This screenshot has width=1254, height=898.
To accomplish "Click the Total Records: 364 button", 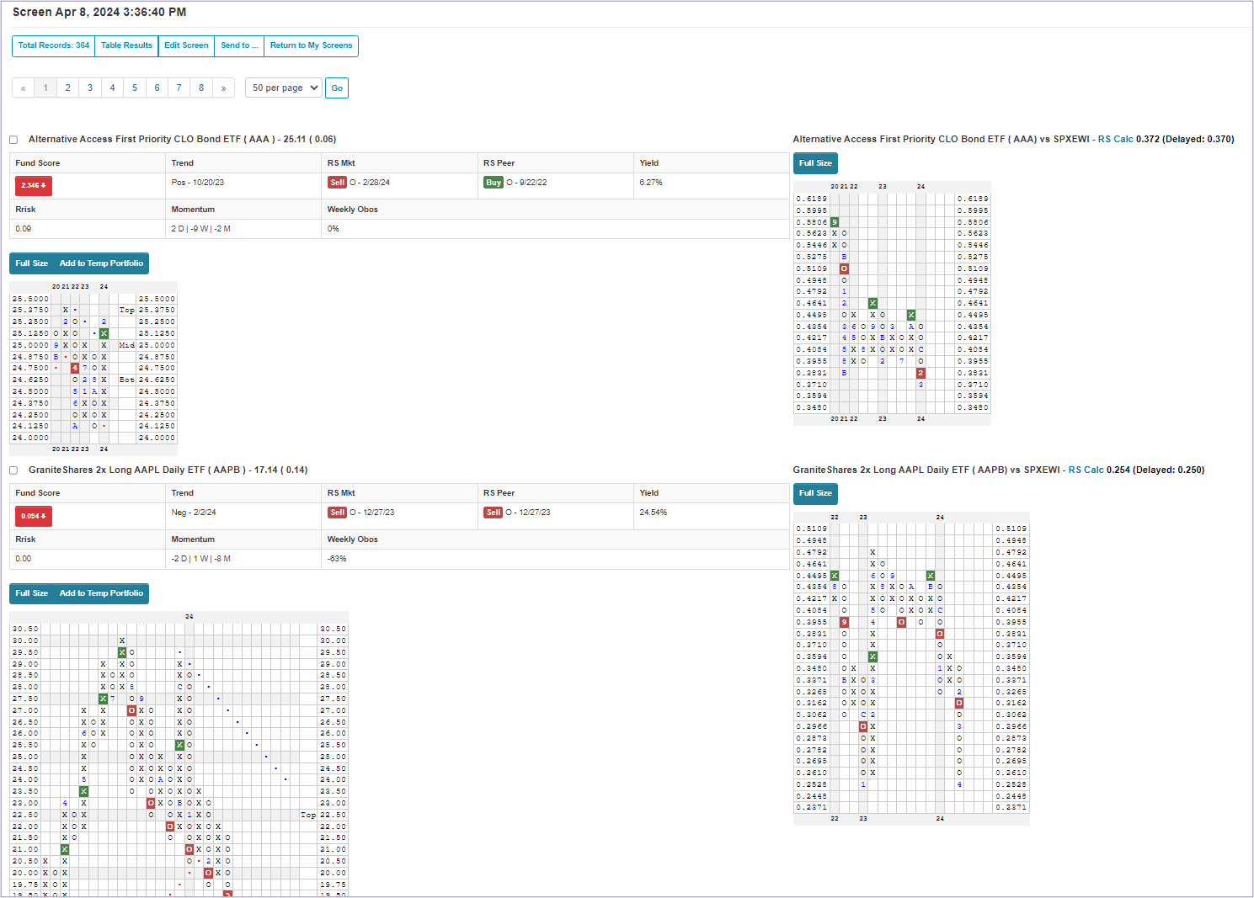I will click(x=54, y=45).
